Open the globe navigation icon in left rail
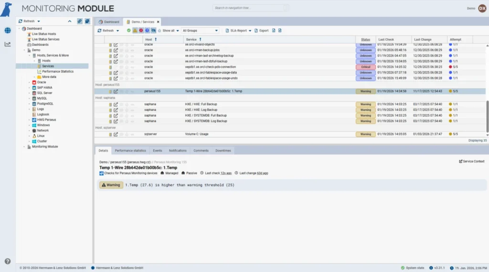The image size is (489, 272). tap(8, 30)
